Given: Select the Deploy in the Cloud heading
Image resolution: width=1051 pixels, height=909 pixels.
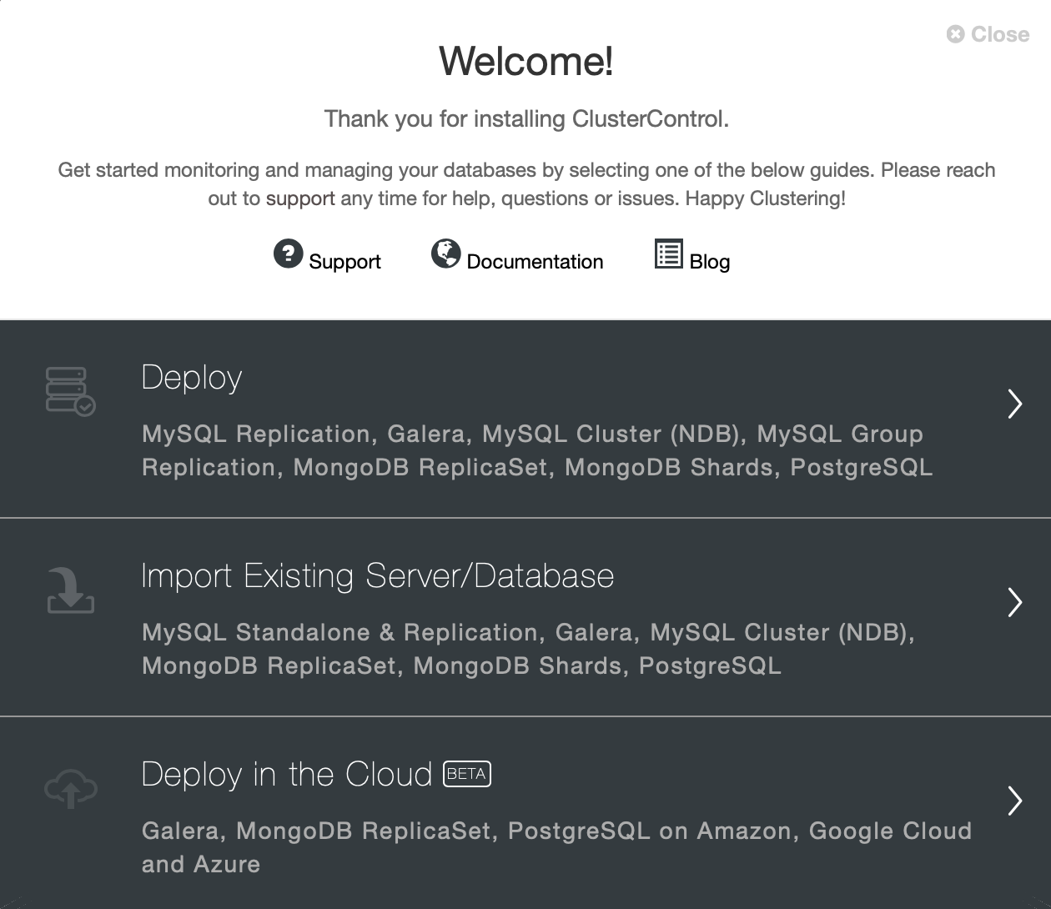Looking at the screenshot, I should pos(287,775).
